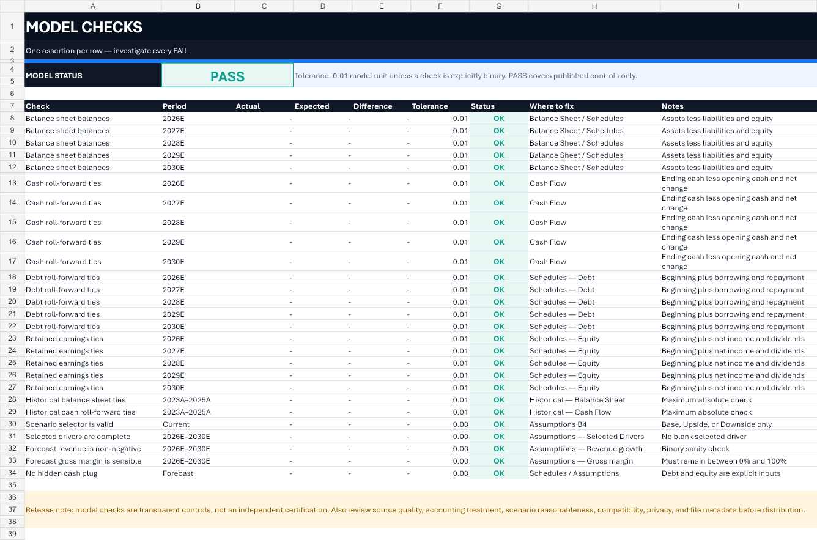Select tolerance 0.01 cell in row 8
The image size is (817, 540).
click(x=440, y=118)
